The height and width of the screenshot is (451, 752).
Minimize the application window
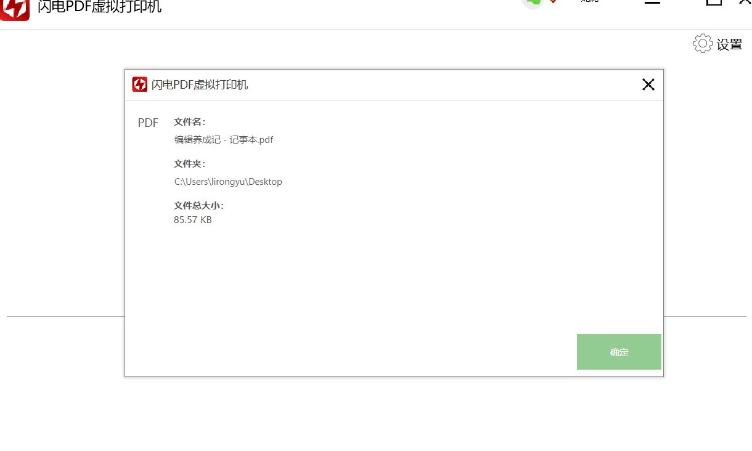tap(652, 4)
